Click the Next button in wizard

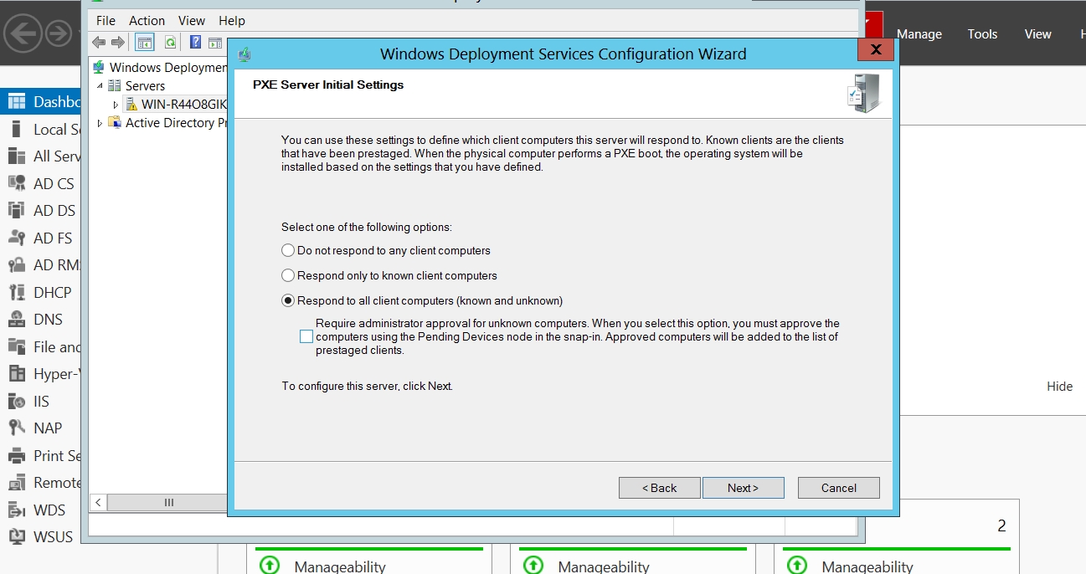pos(743,488)
